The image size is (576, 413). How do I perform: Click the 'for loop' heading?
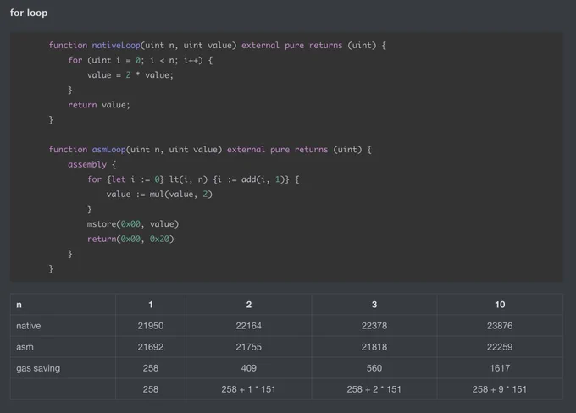pyautogui.click(x=29, y=13)
